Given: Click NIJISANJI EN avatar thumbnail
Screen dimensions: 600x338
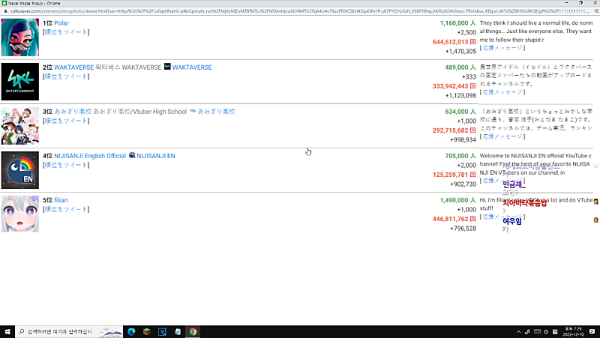Looking at the screenshot, I should click(x=20, y=170).
